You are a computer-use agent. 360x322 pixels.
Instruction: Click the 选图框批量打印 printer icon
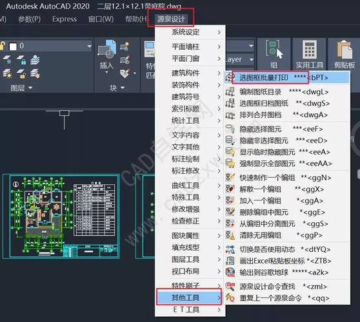[230, 77]
